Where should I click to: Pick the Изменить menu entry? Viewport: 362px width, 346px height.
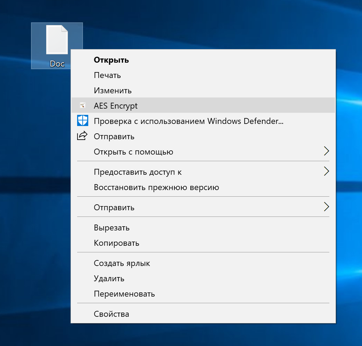(113, 91)
